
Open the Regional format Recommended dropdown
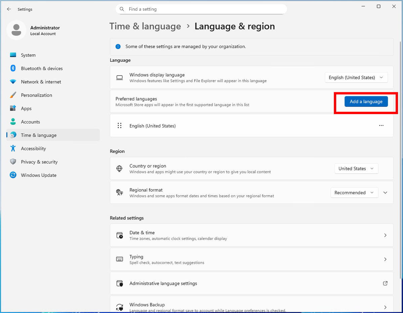(x=354, y=193)
